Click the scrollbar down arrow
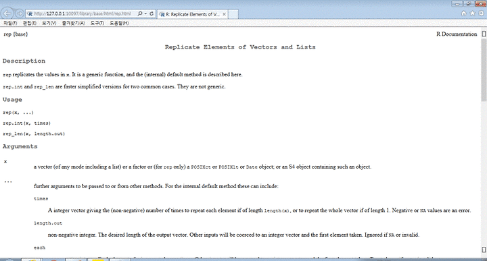The image size is (487, 261). [x=484, y=250]
